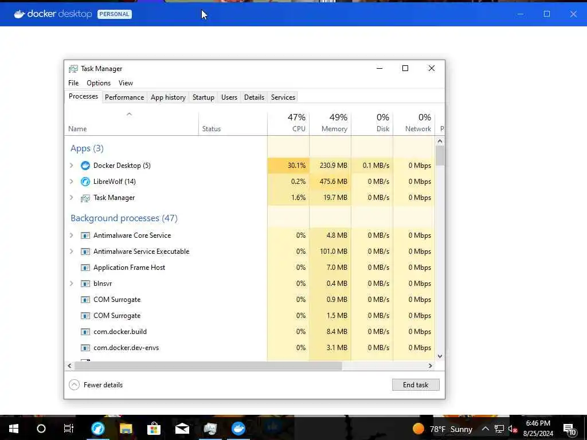Viewport: 587px width, 440px height.
Task: Click vertical scrollbar up arrow
Action: click(440, 141)
